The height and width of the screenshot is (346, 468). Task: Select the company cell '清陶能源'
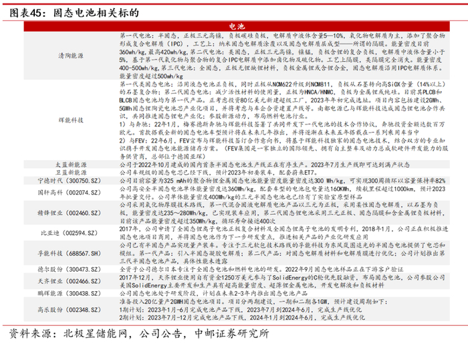click(71, 56)
